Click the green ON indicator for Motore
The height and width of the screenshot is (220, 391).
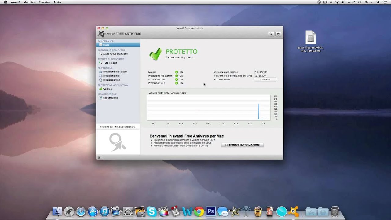coord(177,72)
